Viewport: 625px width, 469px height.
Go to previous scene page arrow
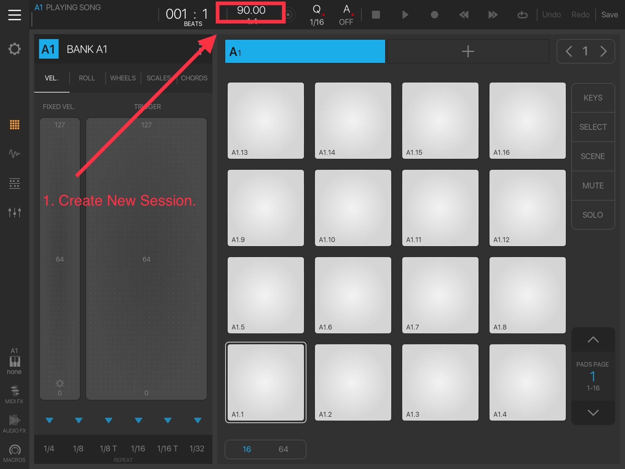[569, 51]
